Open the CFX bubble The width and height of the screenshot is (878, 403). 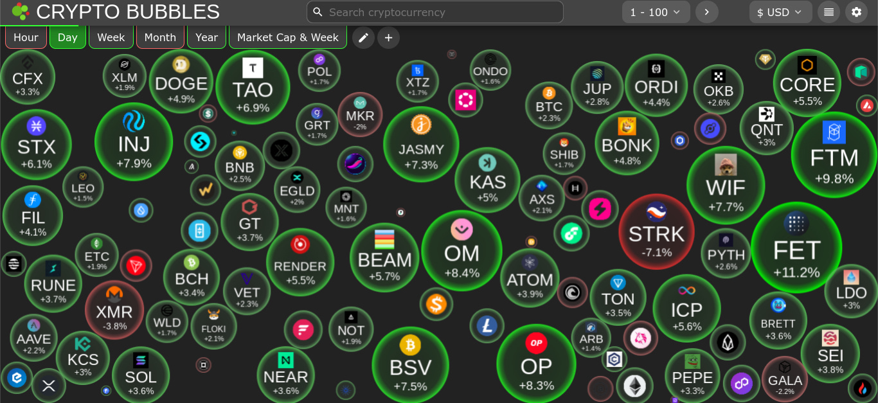point(27,77)
